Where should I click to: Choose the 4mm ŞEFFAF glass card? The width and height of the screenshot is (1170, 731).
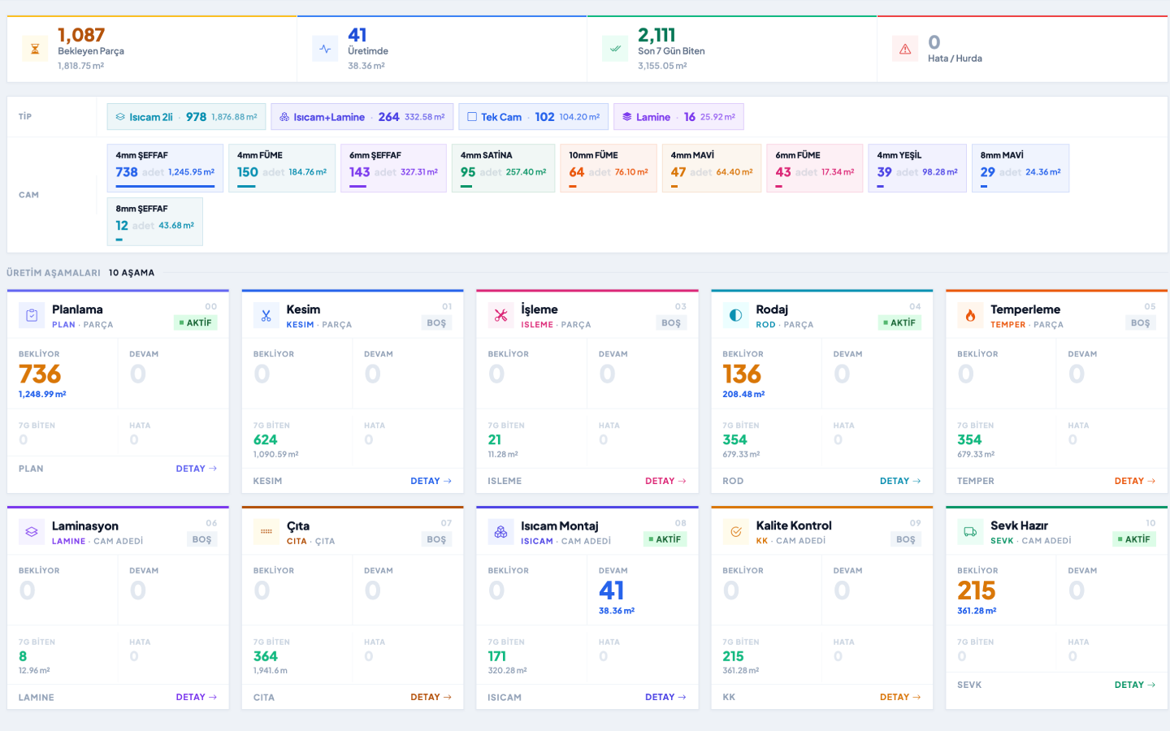pyautogui.click(x=165, y=168)
